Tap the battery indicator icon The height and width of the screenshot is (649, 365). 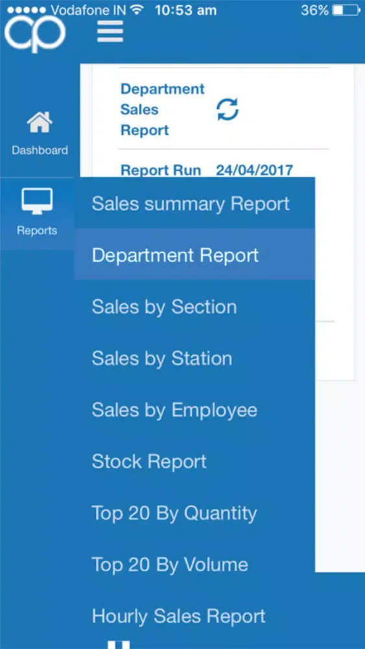(x=346, y=10)
